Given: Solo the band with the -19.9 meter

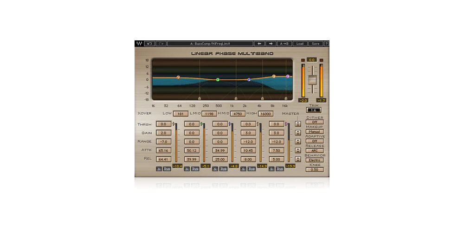Looking at the screenshot, I should click(271, 169).
